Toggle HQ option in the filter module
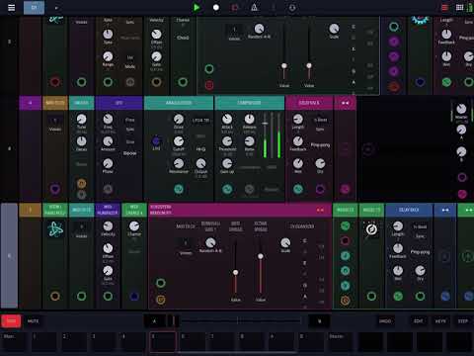This screenshot has height=356, width=474. (x=200, y=149)
